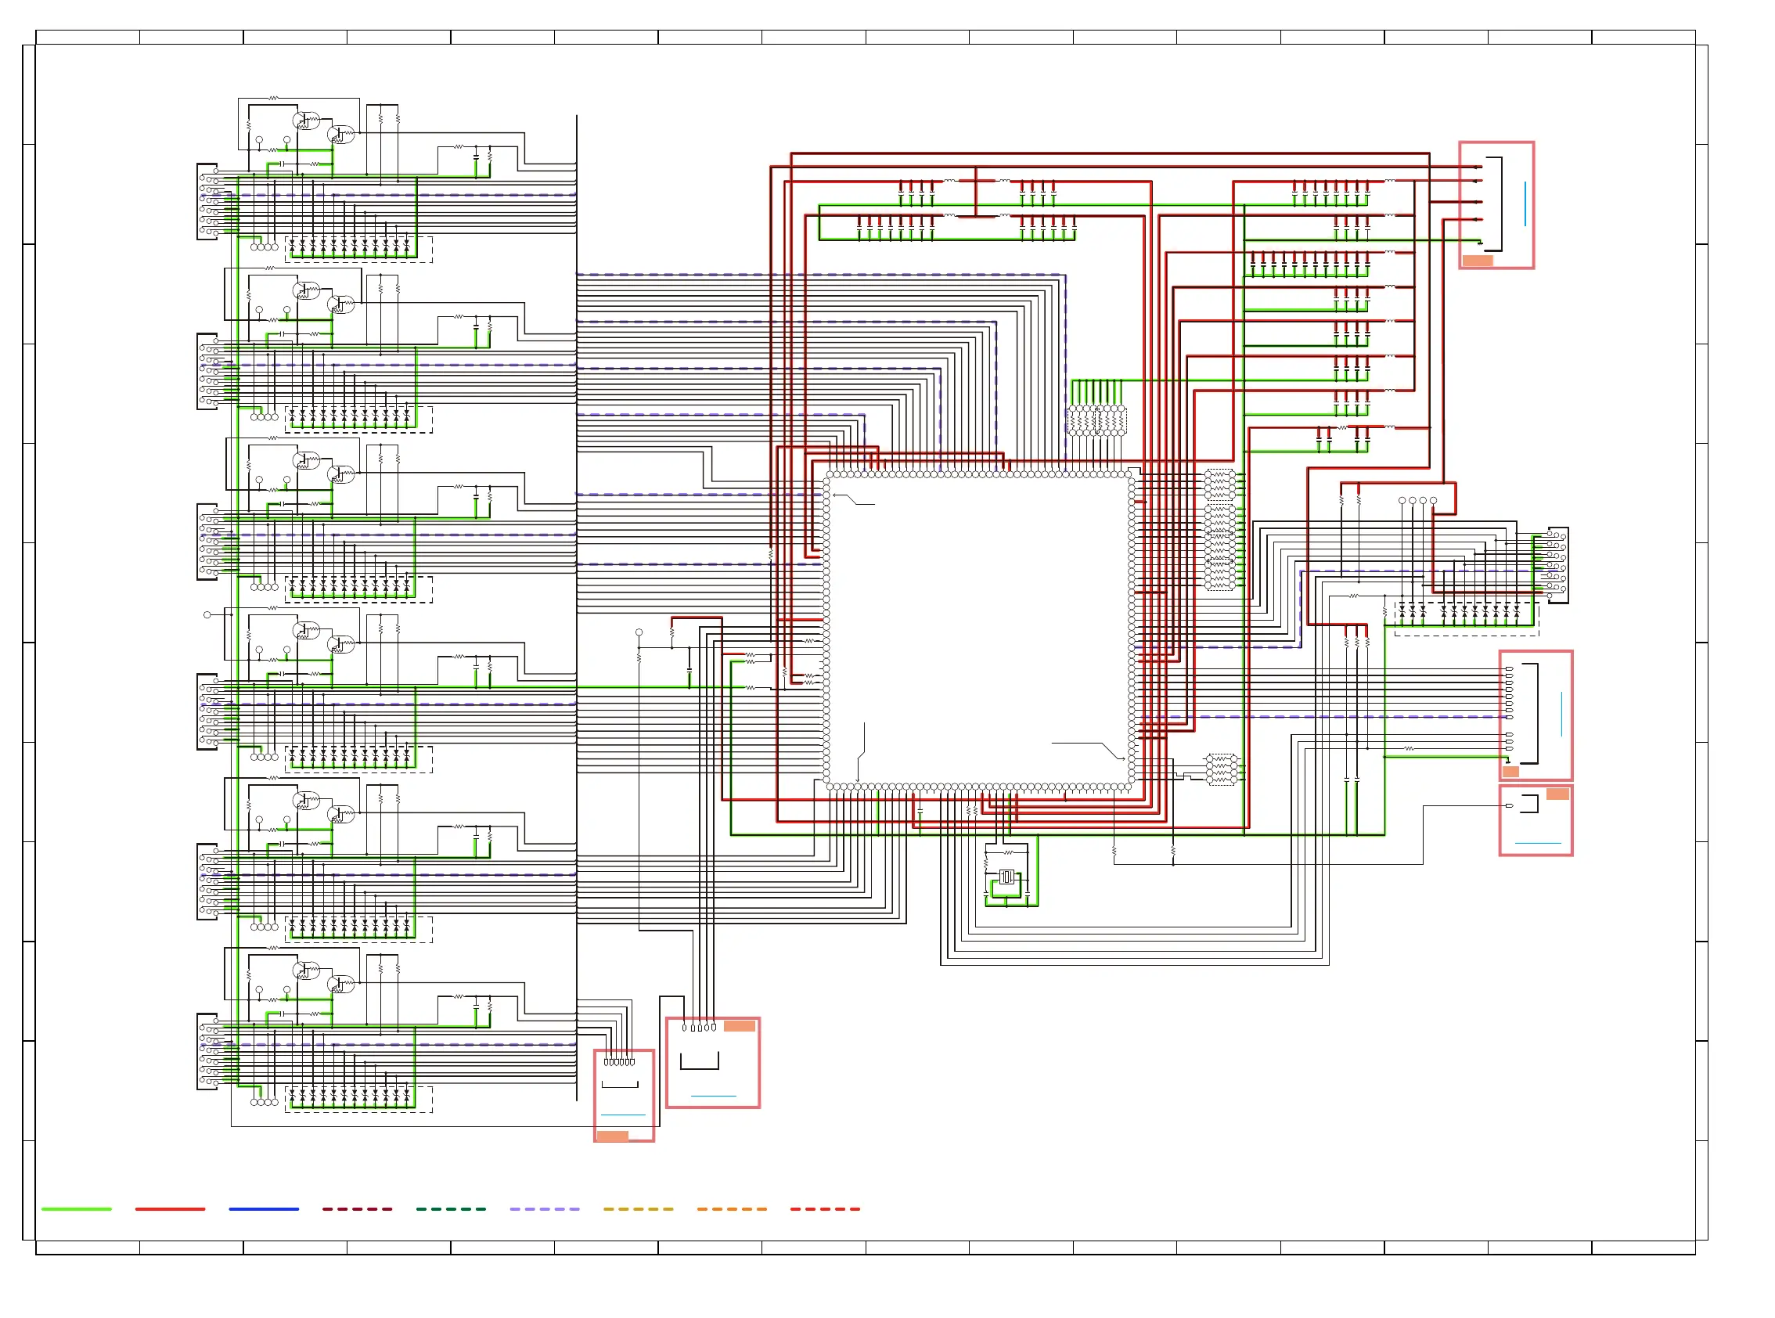Click the cyan line in the narrow bottom-center pink box
The height and width of the screenshot is (1318, 1775).
pyautogui.click(x=622, y=1114)
